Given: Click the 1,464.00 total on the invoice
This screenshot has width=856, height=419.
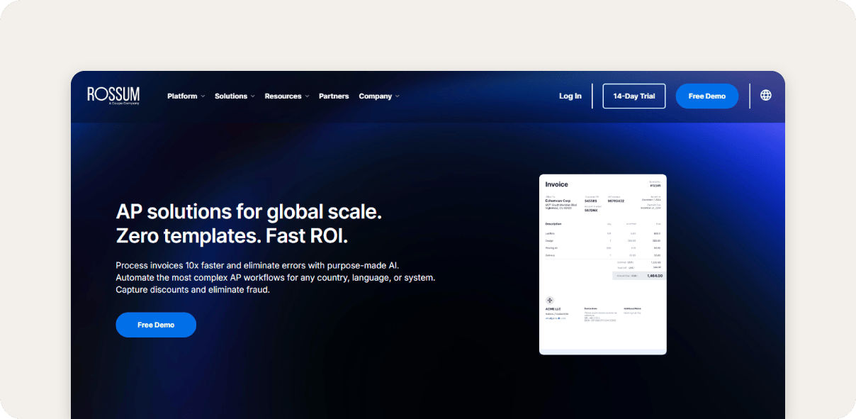Looking at the screenshot, I should click(x=655, y=275).
